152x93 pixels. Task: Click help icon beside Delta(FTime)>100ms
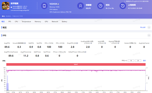click(x=85, y=52)
